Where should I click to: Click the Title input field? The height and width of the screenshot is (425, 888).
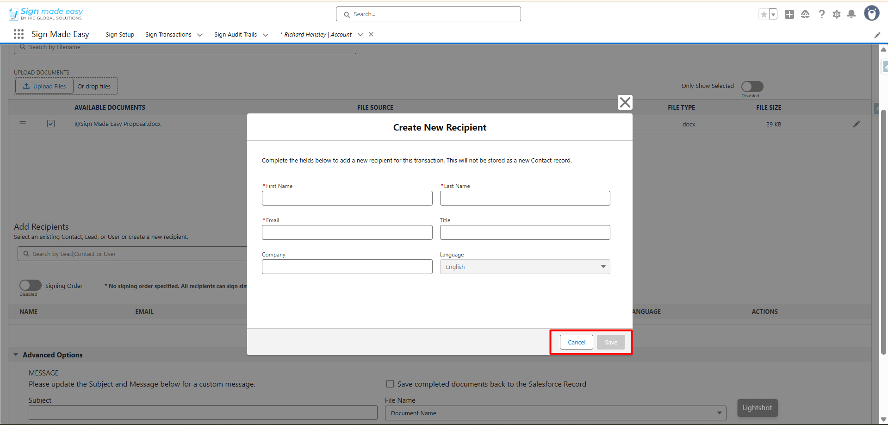(x=525, y=232)
